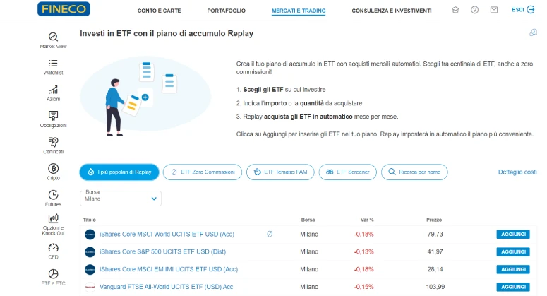Open PORTAFOGLIO menu

point(227,11)
